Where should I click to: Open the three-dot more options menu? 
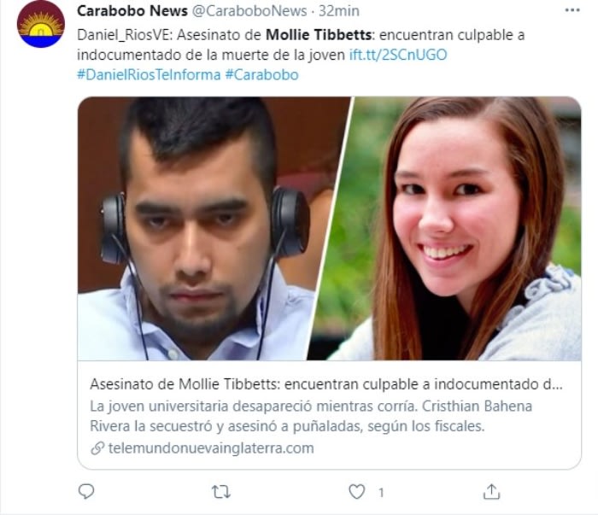572,10
